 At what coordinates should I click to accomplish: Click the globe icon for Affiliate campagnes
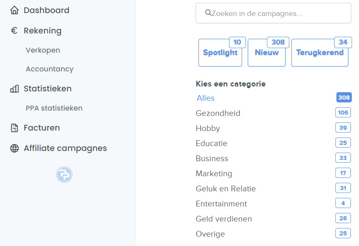14,148
